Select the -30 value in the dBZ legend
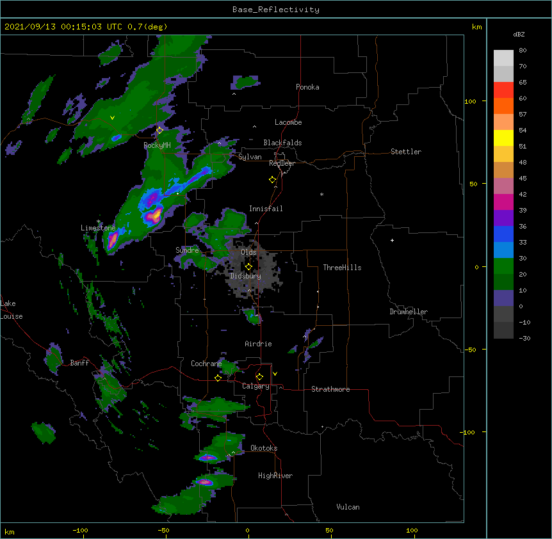The image size is (552, 539). 524,339
